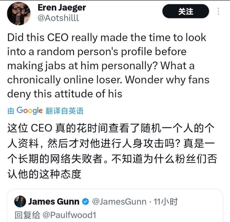Click the 回复给 reply label
The width and height of the screenshot is (230, 222).
[27, 215]
